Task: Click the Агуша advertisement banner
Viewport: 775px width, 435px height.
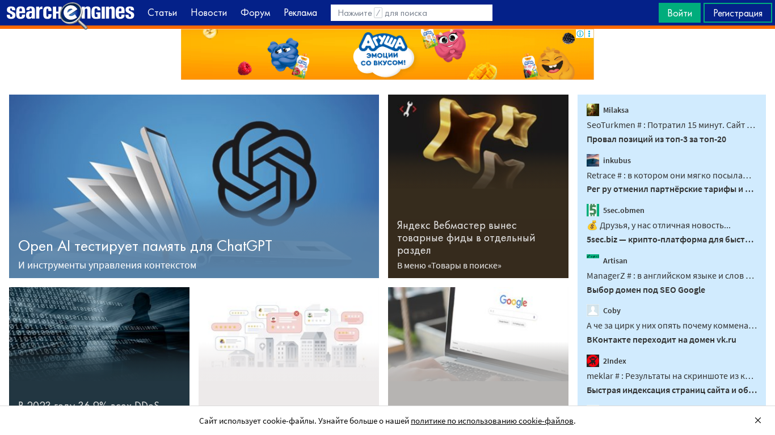Action: [x=387, y=54]
